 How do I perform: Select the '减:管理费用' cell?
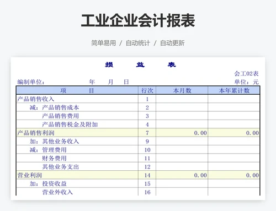click(x=77, y=150)
